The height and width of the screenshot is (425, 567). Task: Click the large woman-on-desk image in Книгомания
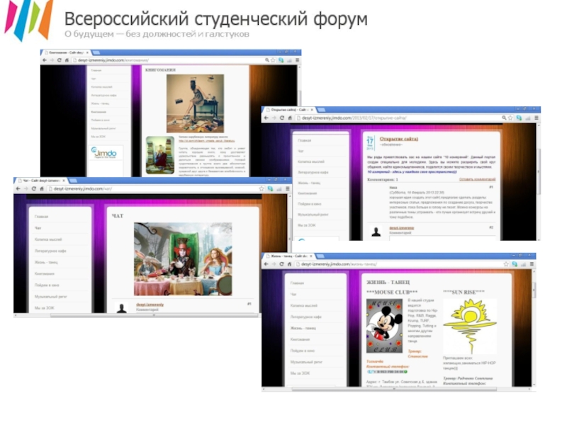click(x=196, y=103)
